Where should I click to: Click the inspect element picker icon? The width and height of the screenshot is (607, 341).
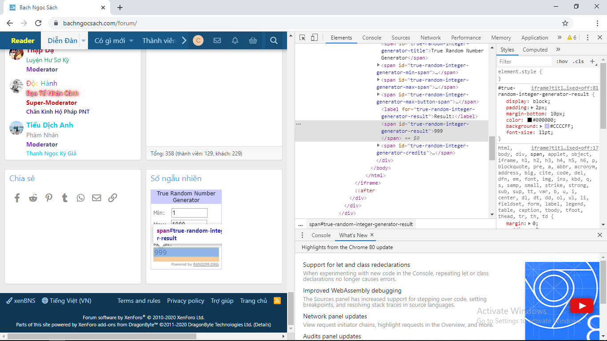click(302, 38)
